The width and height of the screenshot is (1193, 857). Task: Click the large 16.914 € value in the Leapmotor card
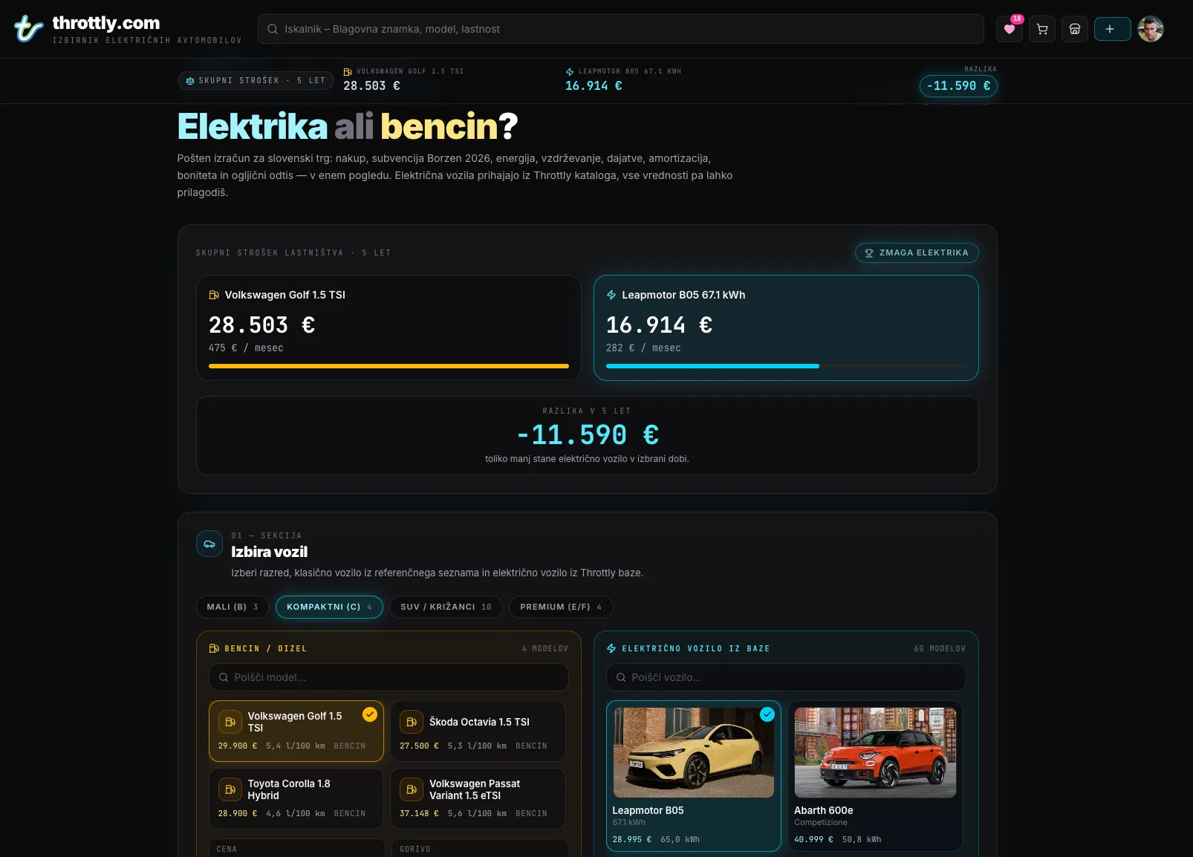pos(659,325)
